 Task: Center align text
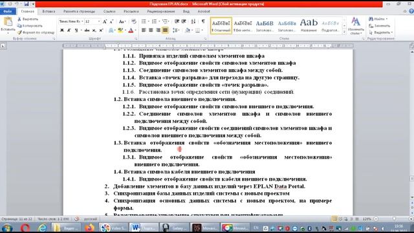coord(151,30)
